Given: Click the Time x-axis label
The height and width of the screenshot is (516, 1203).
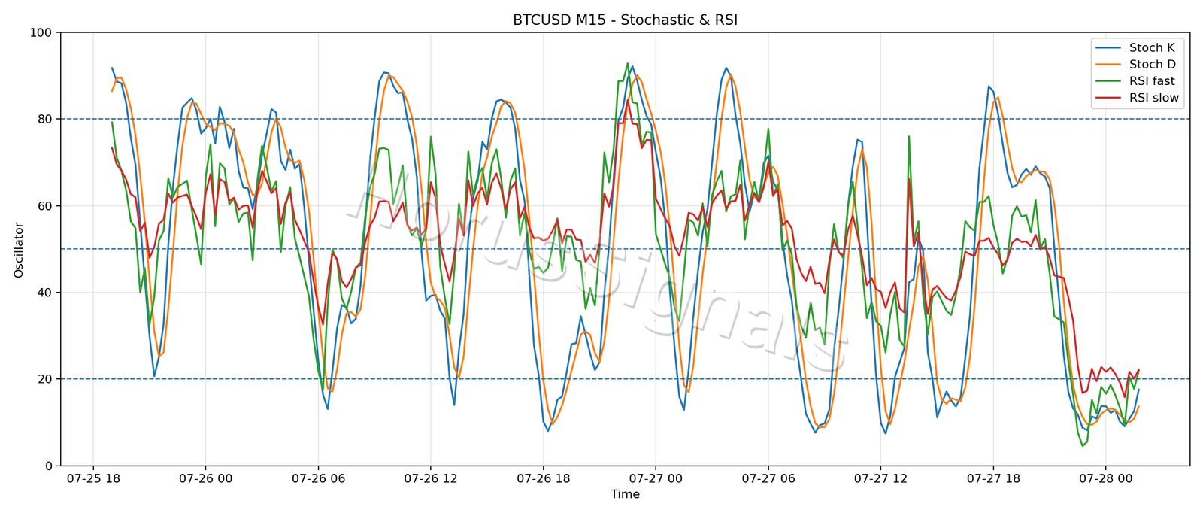Looking at the screenshot, I should 625,495.
